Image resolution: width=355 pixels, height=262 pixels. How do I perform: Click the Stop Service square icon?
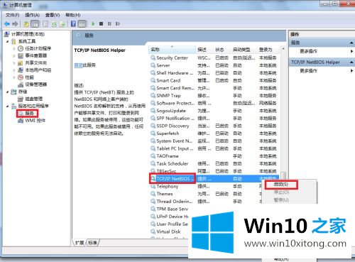101,23
